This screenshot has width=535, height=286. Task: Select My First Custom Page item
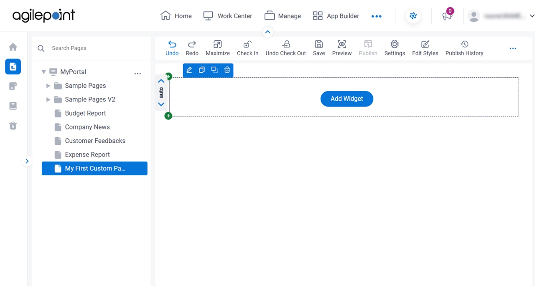click(94, 168)
